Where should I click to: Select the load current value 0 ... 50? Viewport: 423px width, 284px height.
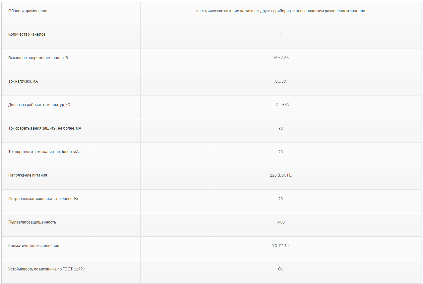pyautogui.click(x=280, y=81)
